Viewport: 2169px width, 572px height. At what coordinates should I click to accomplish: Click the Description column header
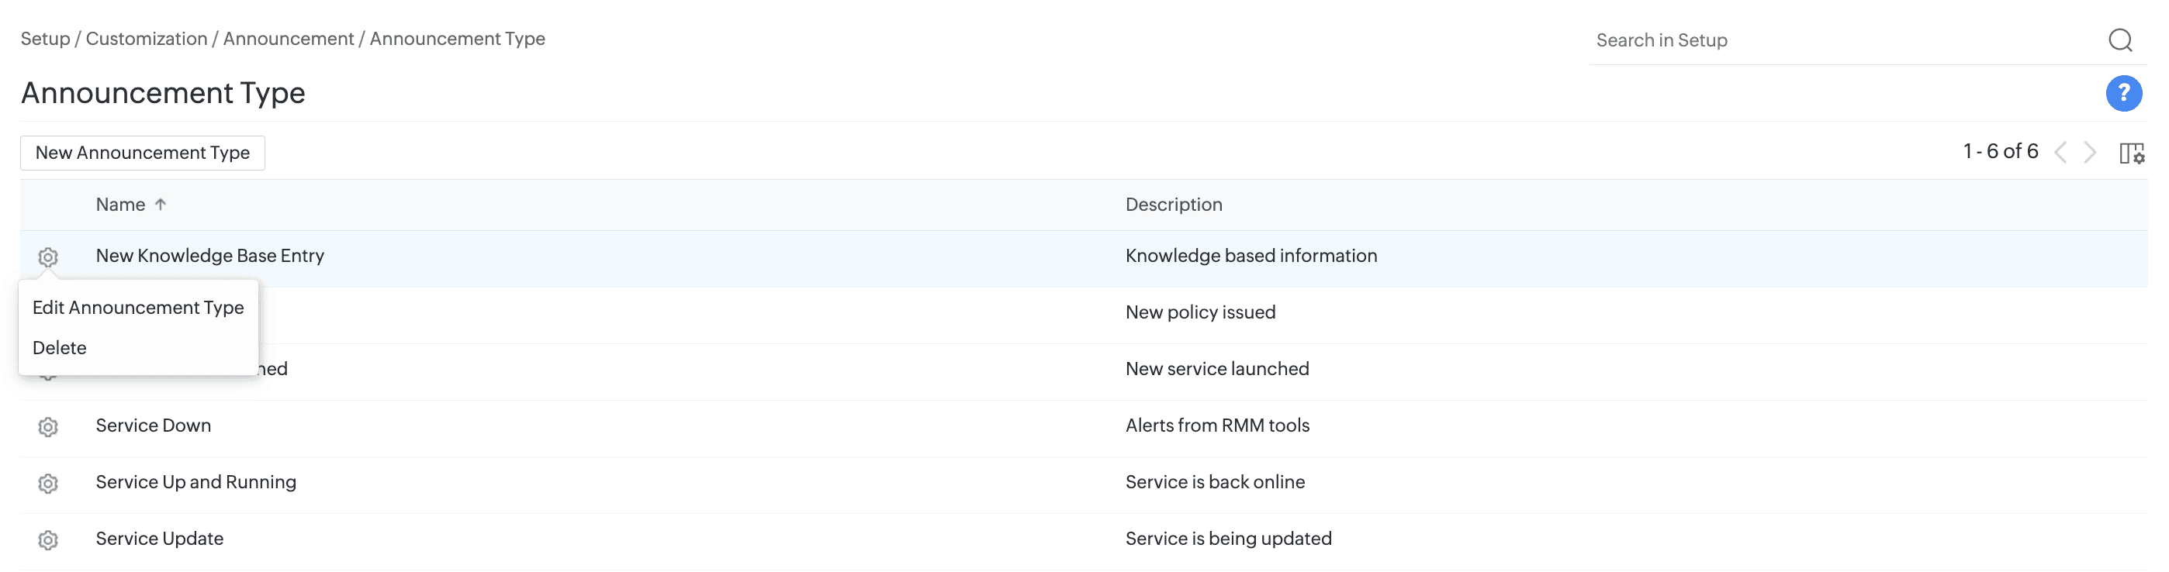(x=1173, y=205)
